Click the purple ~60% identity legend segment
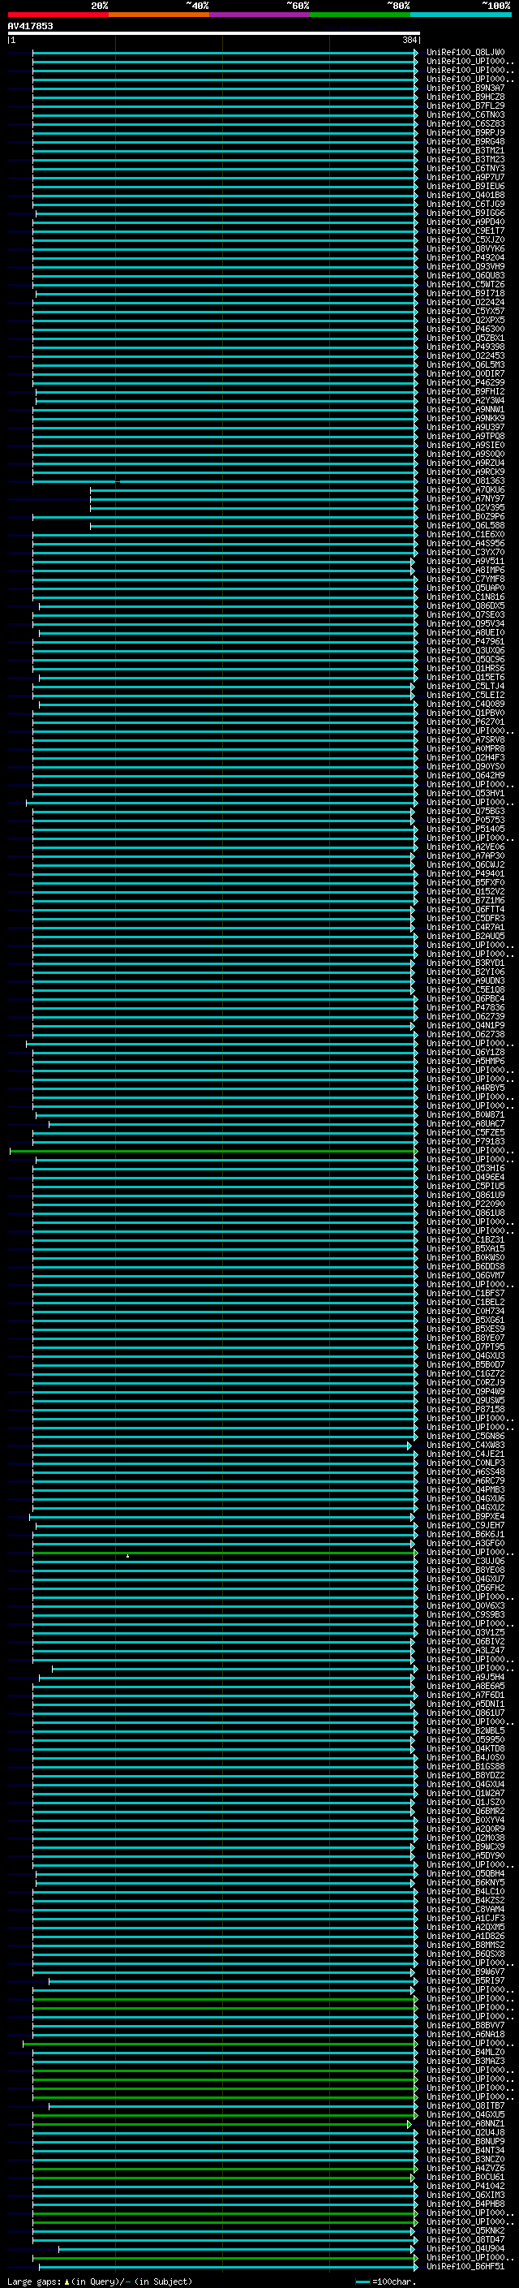 (260, 15)
